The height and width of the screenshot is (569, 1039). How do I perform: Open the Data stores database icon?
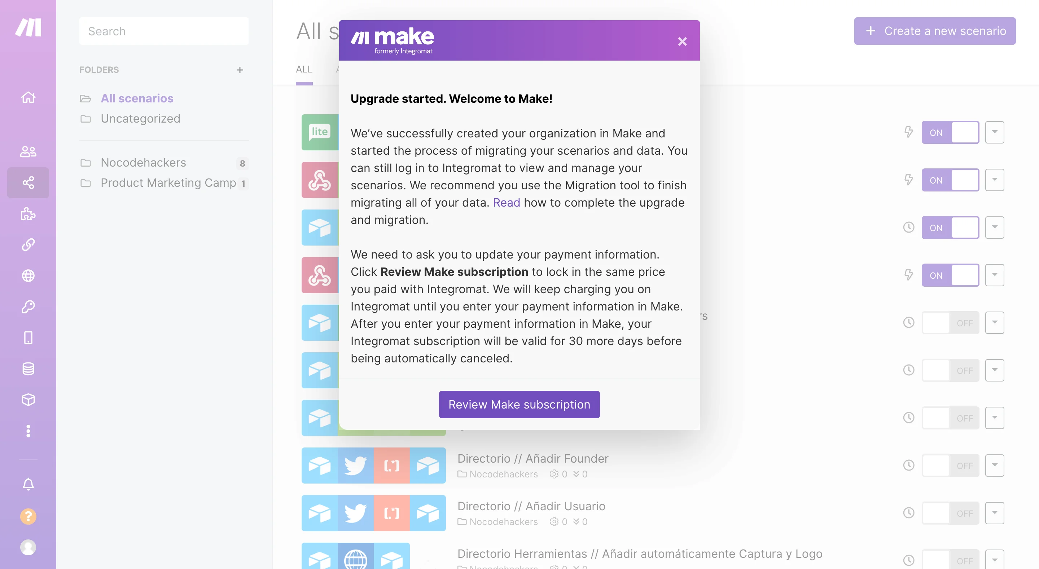point(28,369)
